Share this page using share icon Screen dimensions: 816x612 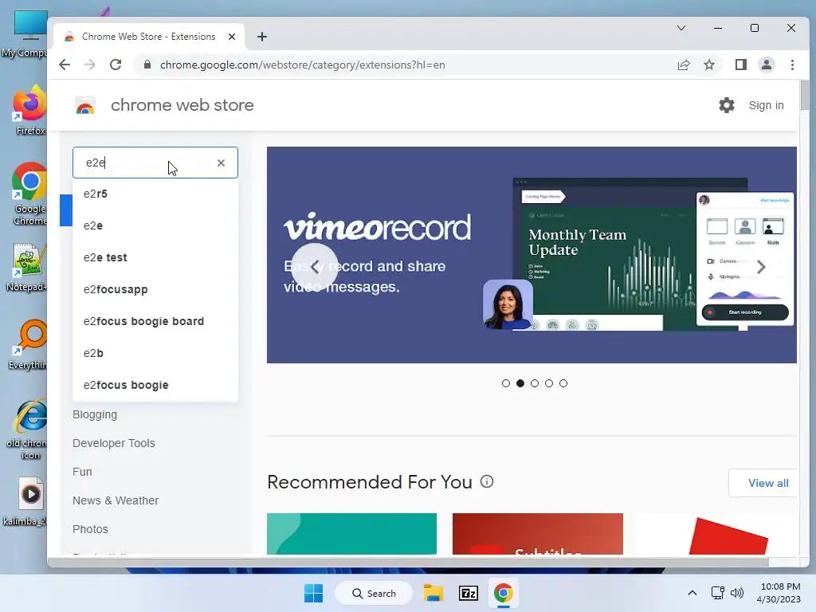click(683, 65)
